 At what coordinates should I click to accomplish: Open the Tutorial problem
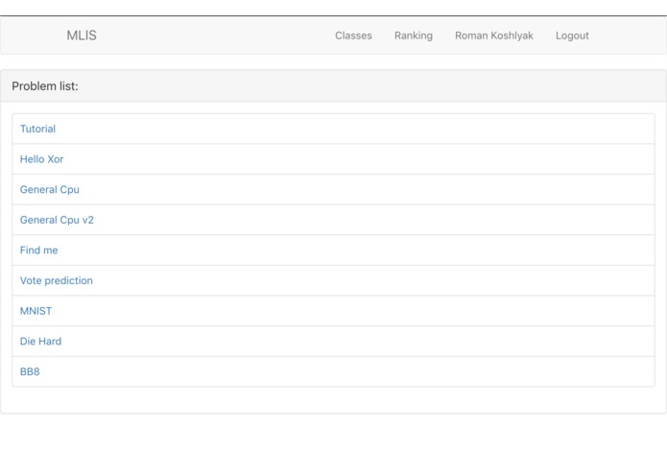tap(37, 129)
